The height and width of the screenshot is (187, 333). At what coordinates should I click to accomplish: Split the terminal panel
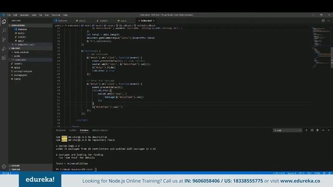(312, 130)
